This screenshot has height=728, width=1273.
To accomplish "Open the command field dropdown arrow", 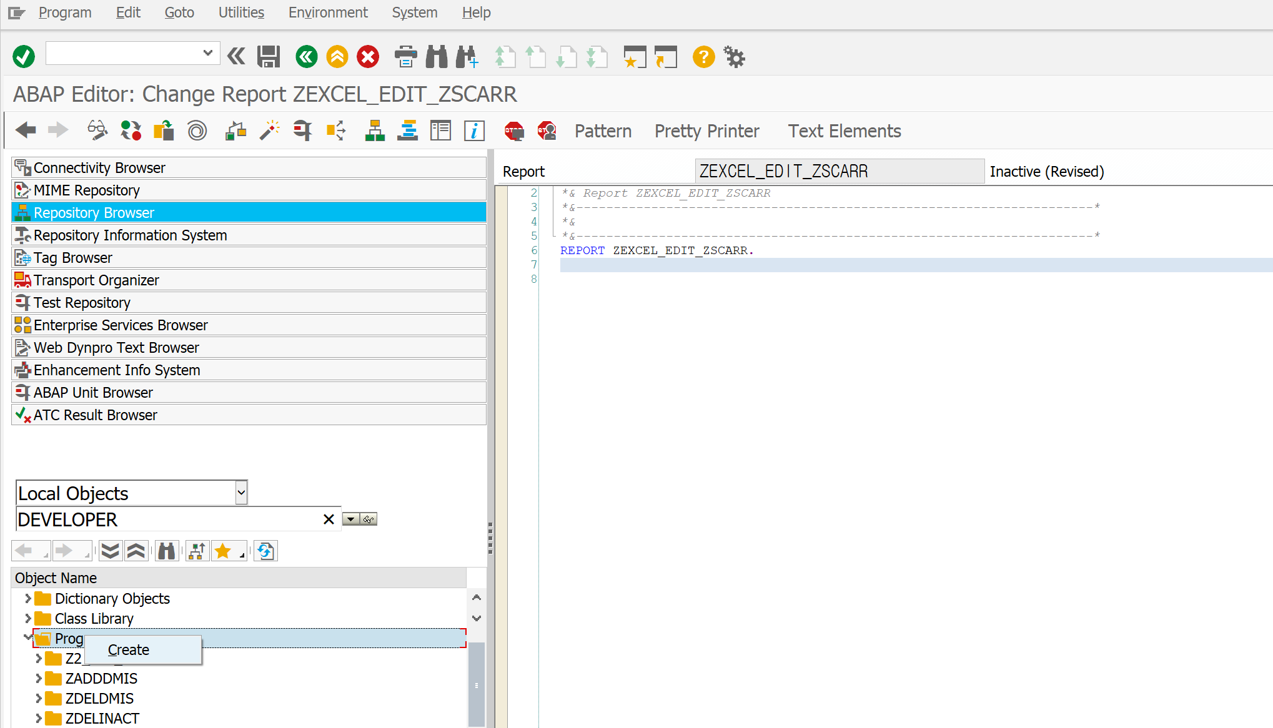I will point(207,54).
